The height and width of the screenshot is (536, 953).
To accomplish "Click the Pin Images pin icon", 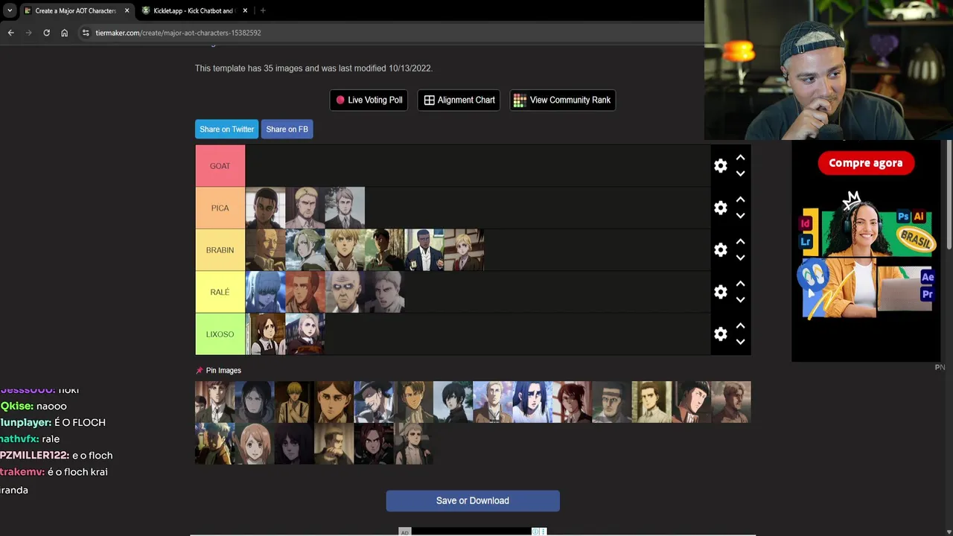I will pyautogui.click(x=199, y=370).
